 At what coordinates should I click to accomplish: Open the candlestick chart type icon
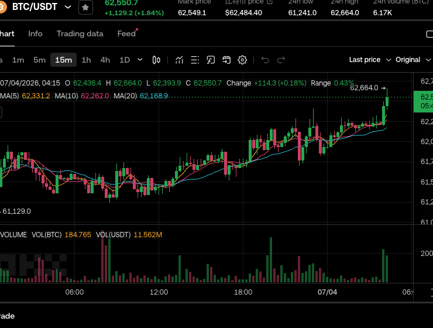click(x=156, y=60)
